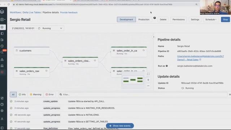Open the Schedule dropdown
Viewport: 231px width, 130px height.
pyautogui.click(x=211, y=19)
